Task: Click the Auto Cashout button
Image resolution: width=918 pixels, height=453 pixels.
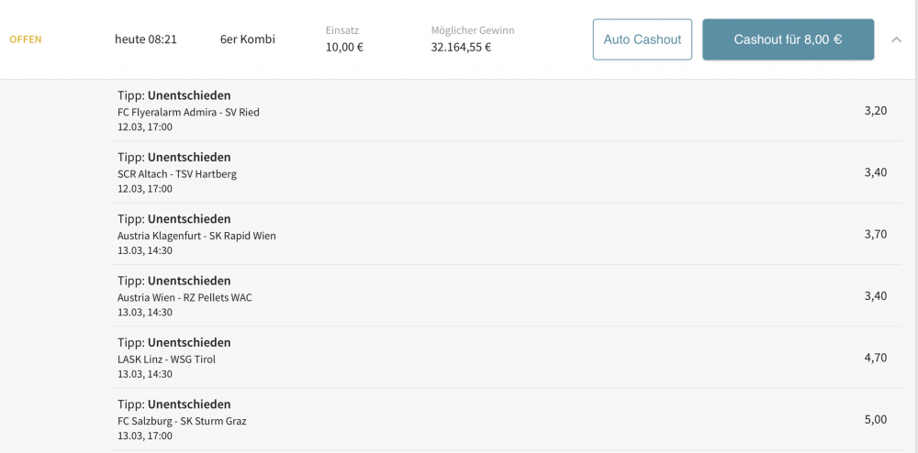Action: tap(643, 39)
